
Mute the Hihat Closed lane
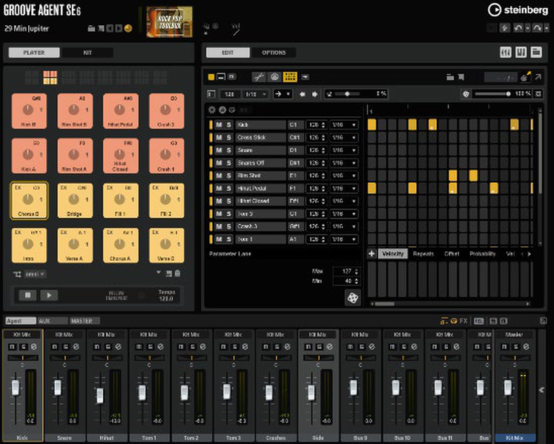click(219, 201)
